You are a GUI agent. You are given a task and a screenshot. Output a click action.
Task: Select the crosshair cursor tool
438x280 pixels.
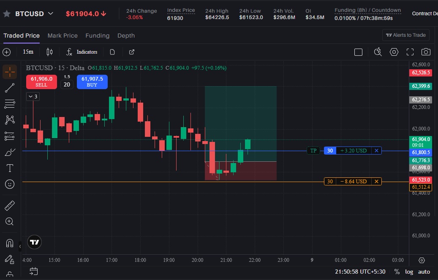tap(10, 72)
